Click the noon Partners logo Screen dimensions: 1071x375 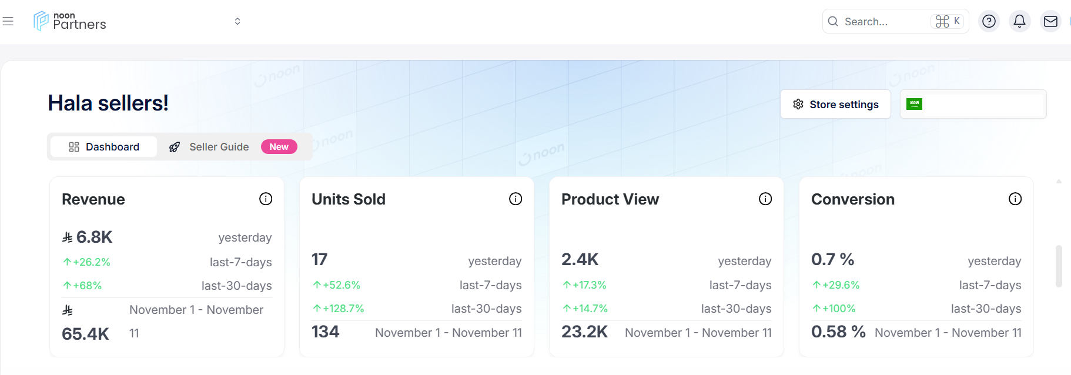pyautogui.click(x=70, y=21)
